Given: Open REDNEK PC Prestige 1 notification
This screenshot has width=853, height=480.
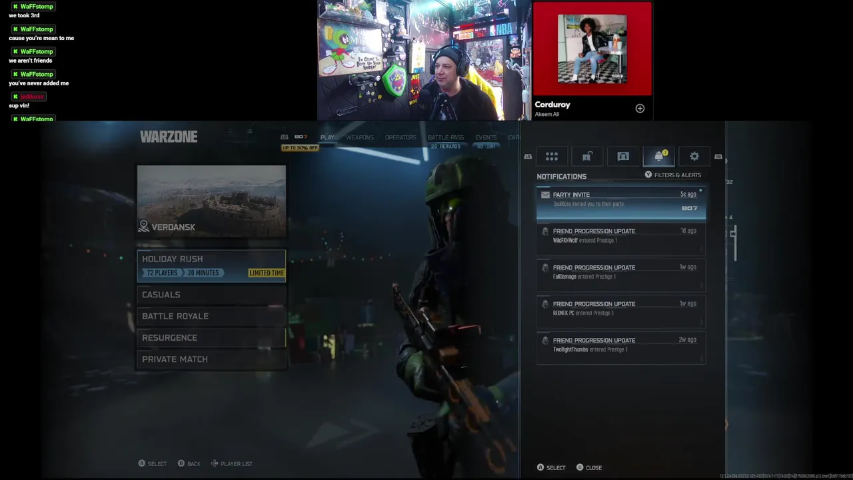Looking at the screenshot, I should [x=621, y=312].
